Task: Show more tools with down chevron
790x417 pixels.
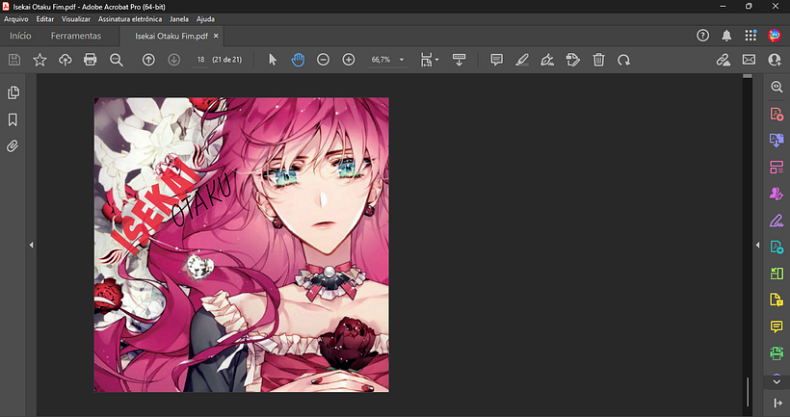Action: pos(777,381)
